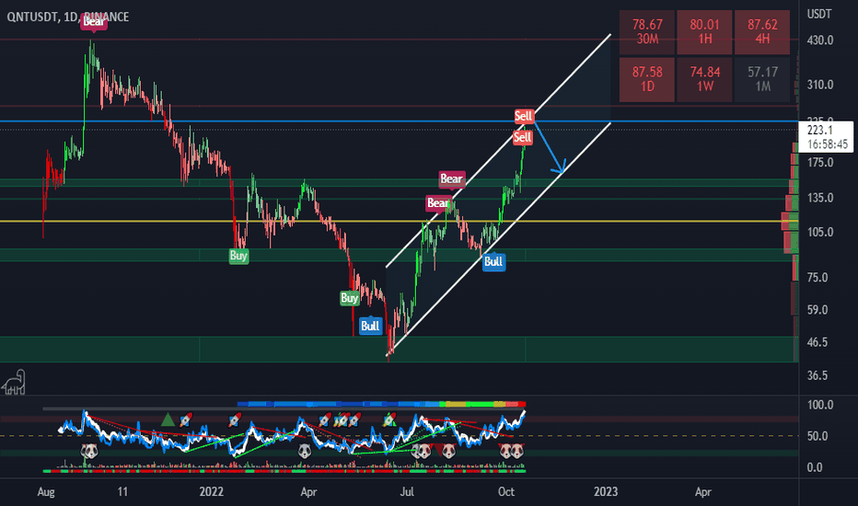Click the 75.0 price axis label

tap(817, 277)
